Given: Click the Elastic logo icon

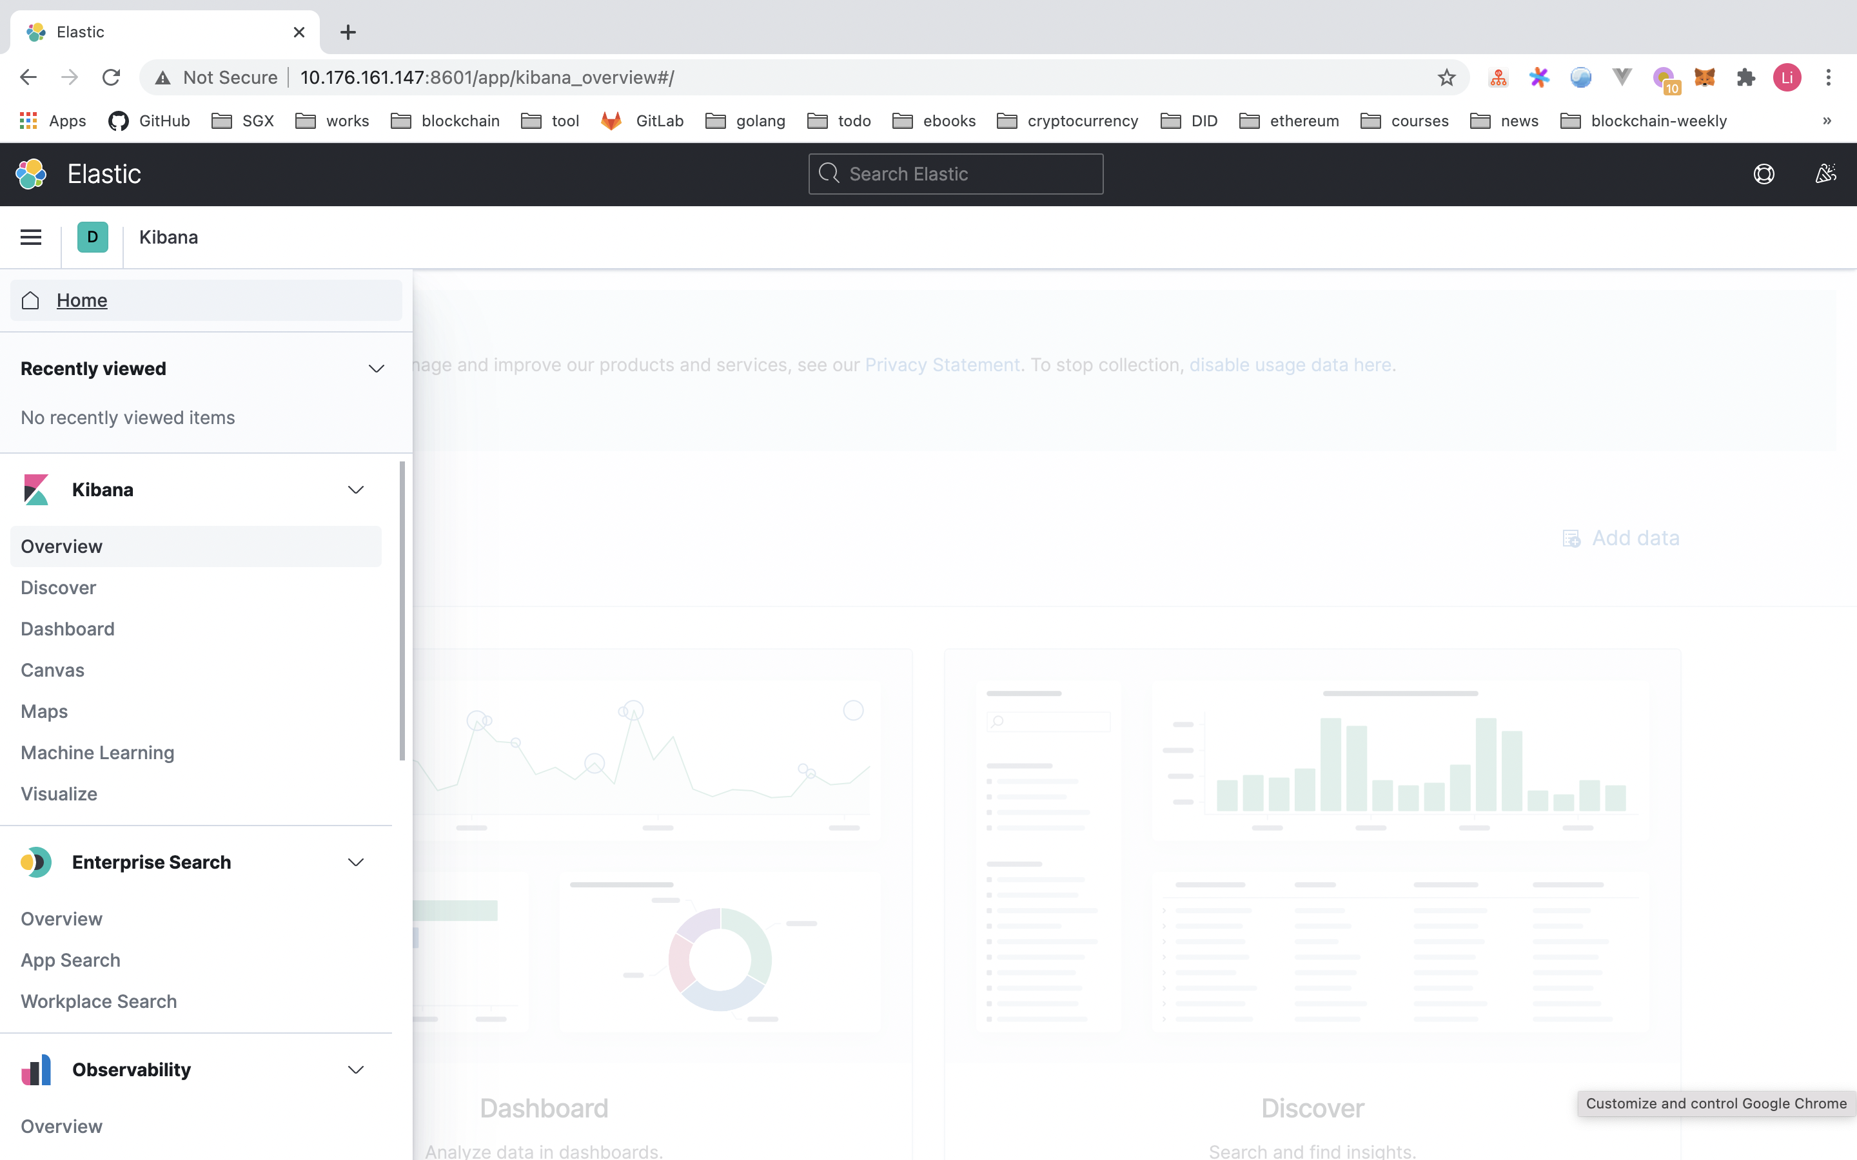Looking at the screenshot, I should click(32, 174).
